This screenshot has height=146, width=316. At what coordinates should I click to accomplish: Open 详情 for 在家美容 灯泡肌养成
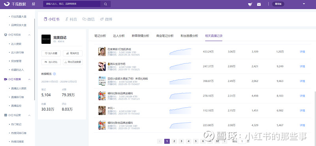tap(302, 52)
